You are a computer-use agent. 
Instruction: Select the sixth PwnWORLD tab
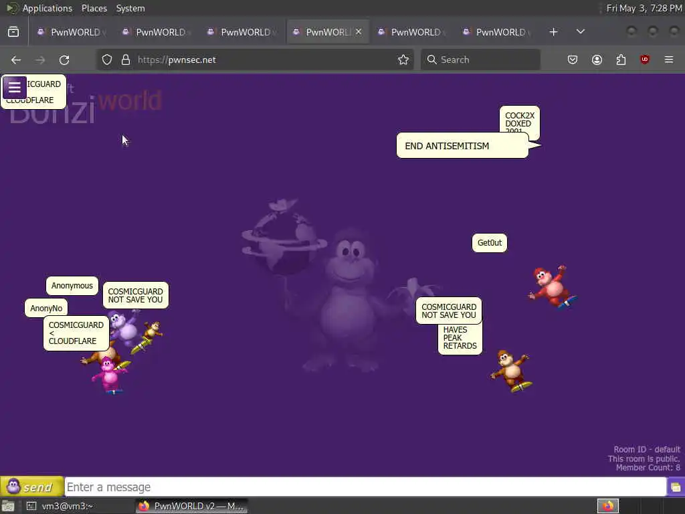click(x=496, y=32)
